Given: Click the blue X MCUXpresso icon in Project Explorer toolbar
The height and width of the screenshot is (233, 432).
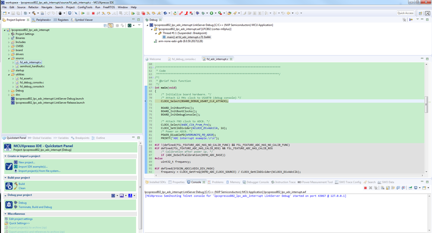Looking at the screenshot, I should [129, 26].
